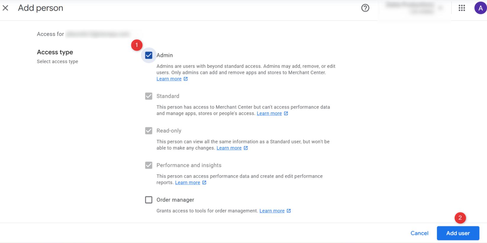Click external link icon beside Admin Learn more

[x=186, y=79]
